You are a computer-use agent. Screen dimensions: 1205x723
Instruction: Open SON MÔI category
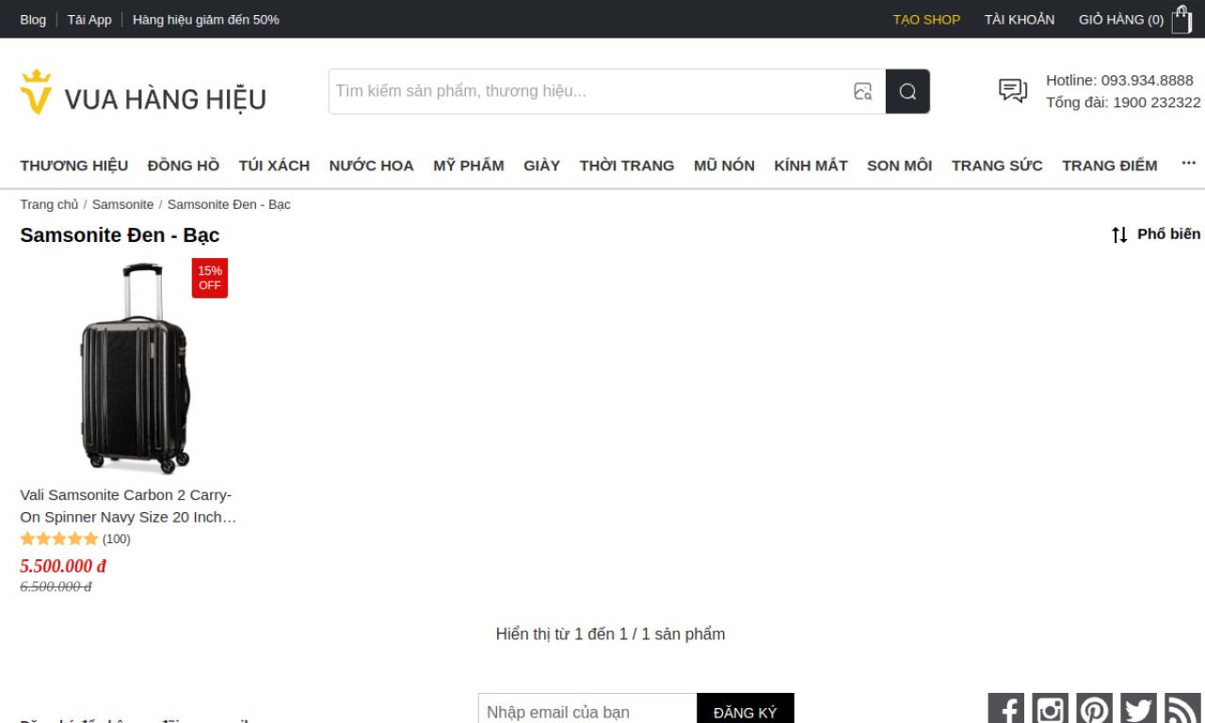899,166
